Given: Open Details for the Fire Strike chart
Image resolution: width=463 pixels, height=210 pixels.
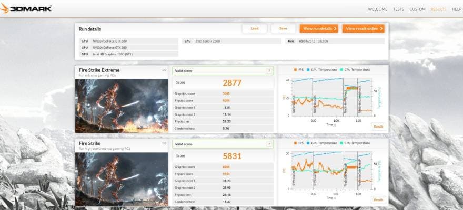Looking at the screenshot, I should [378, 200].
